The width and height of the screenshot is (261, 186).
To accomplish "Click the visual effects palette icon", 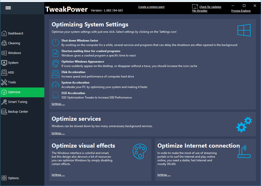I will click(x=140, y=151).
